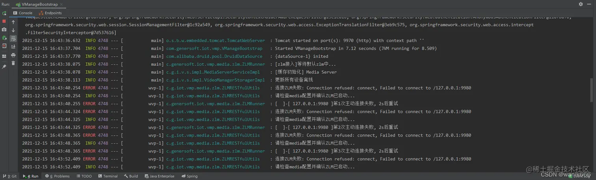596x180 pixels.
Task: Pin the Run tab with pin icon
Action: pos(4,67)
